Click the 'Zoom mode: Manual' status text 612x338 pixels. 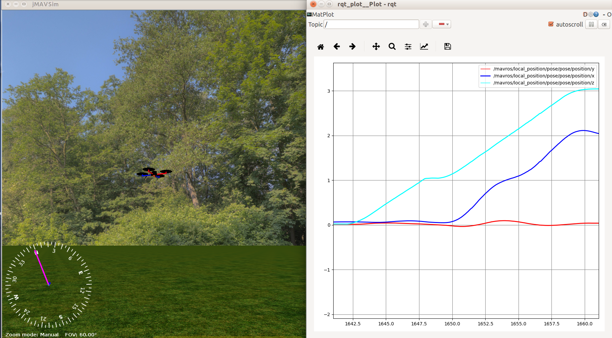(32, 334)
